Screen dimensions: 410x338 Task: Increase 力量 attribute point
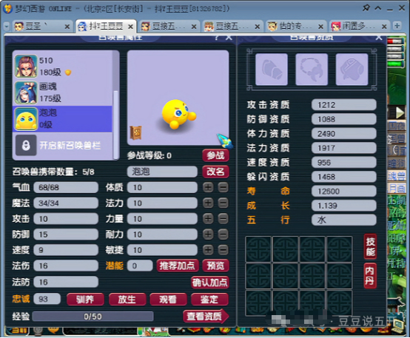point(208,219)
